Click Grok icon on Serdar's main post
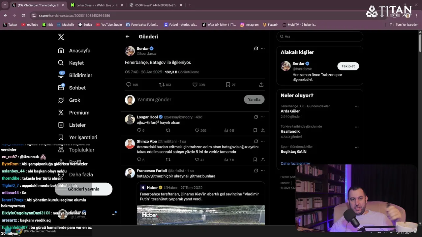Screen dimensions: 422x237 pyautogui.click(x=256, y=48)
